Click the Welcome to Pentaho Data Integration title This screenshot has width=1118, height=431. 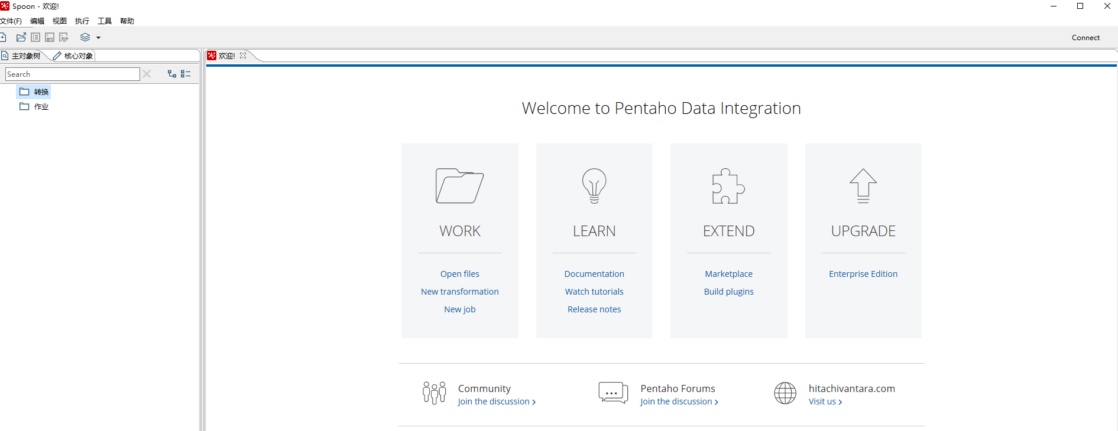[661, 108]
